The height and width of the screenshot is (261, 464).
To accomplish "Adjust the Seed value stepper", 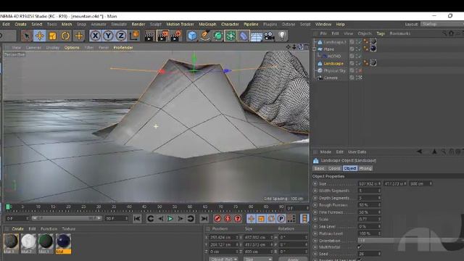I will [379, 254].
